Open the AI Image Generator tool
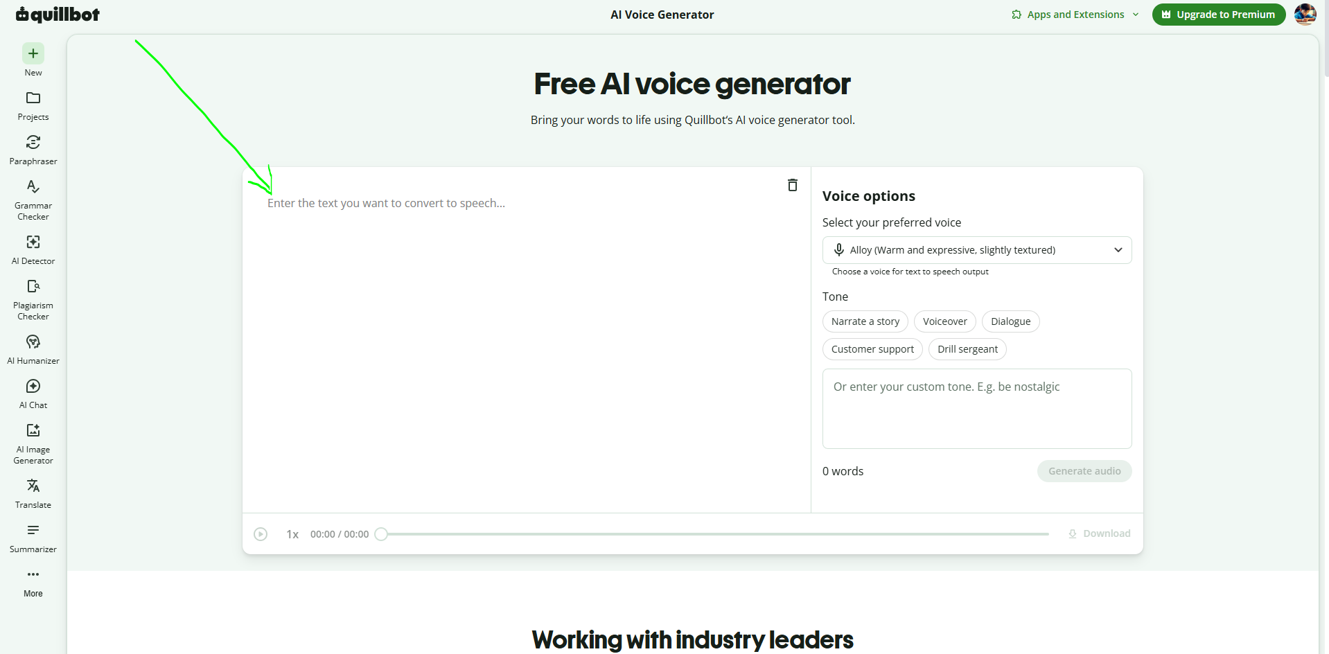Screen dimensions: 1329x654 tap(33, 443)
